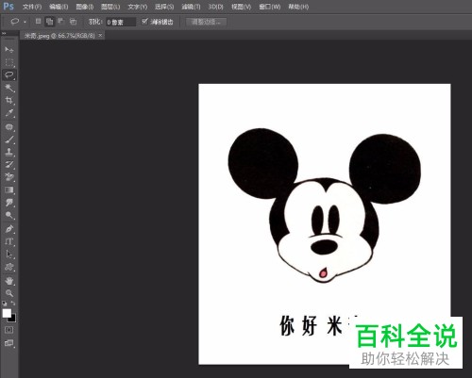
Task: Change the screen mode
Action: [9, 343]
